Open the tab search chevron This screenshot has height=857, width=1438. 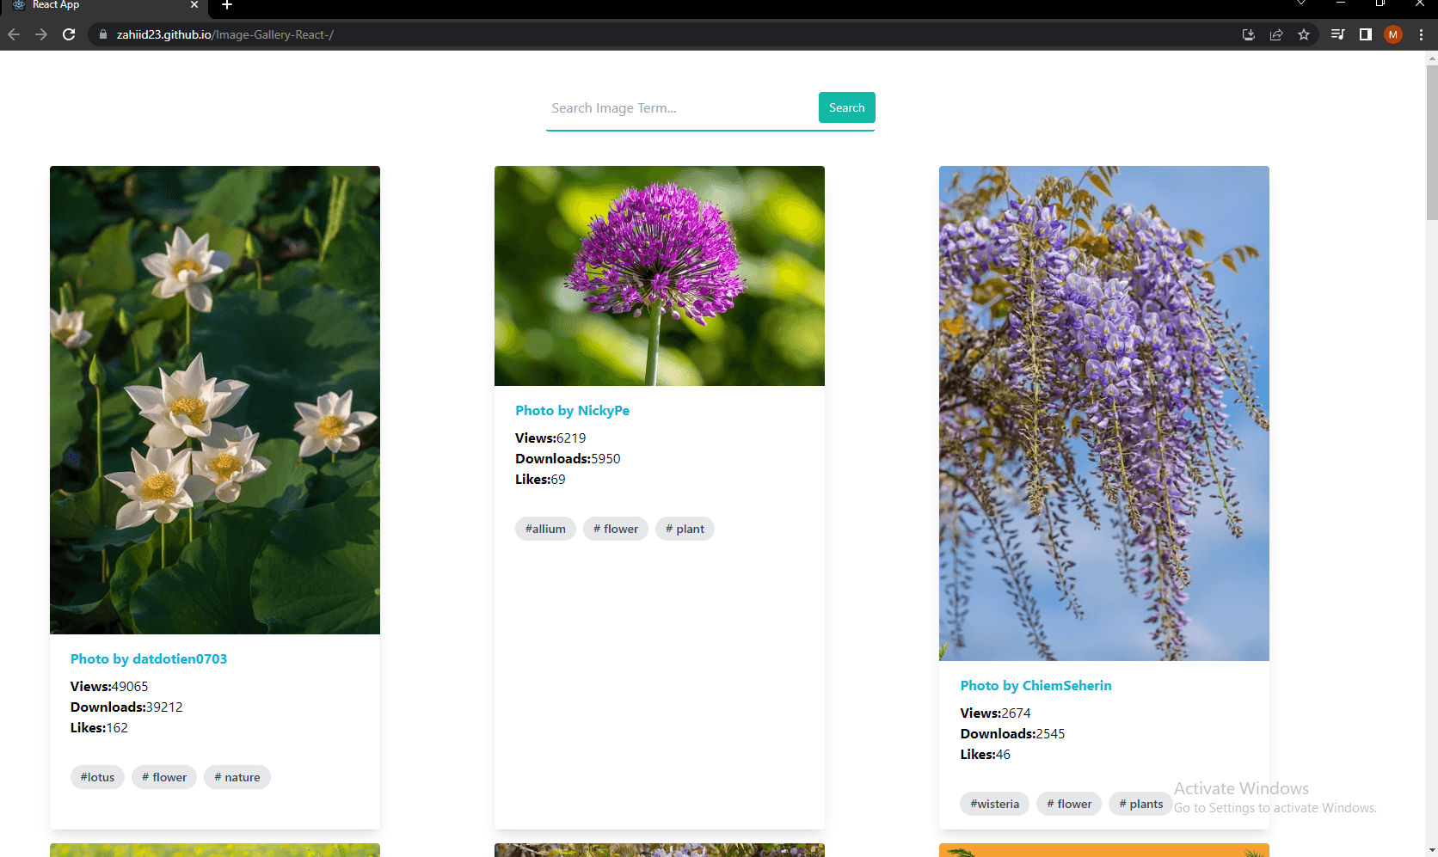tap(1301, 3)
